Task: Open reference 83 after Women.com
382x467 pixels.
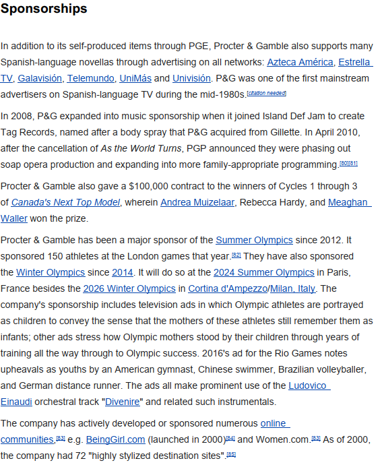Action: 316,439
